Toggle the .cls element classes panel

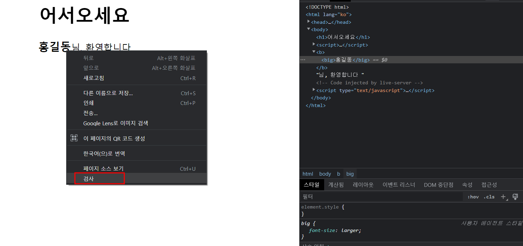pos(489,197)
